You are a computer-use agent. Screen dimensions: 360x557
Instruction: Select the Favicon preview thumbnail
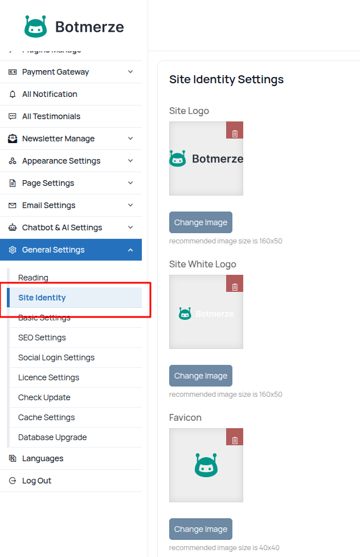(x=206, y=466)
